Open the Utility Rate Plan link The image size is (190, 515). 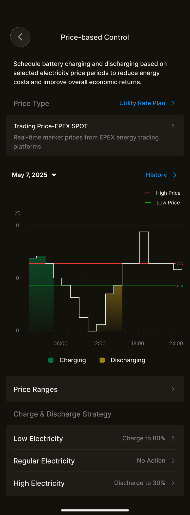click(142, 103)
